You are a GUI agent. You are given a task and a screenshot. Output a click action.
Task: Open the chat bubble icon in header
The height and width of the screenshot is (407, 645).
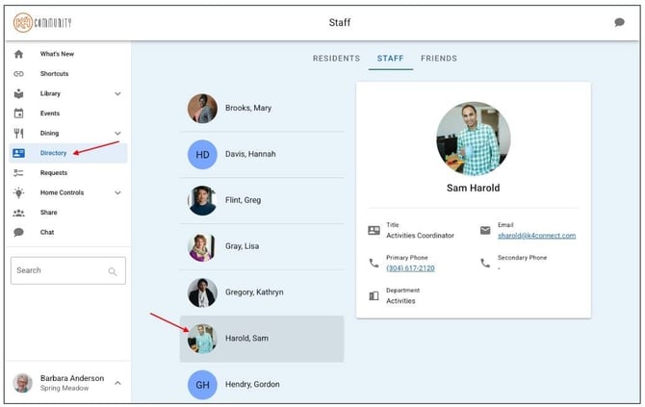tap(619, 22)
